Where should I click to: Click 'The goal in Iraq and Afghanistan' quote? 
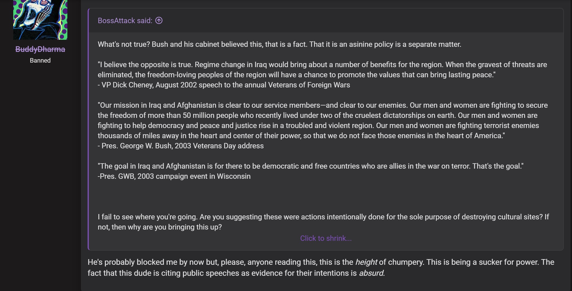coord(310,166)
